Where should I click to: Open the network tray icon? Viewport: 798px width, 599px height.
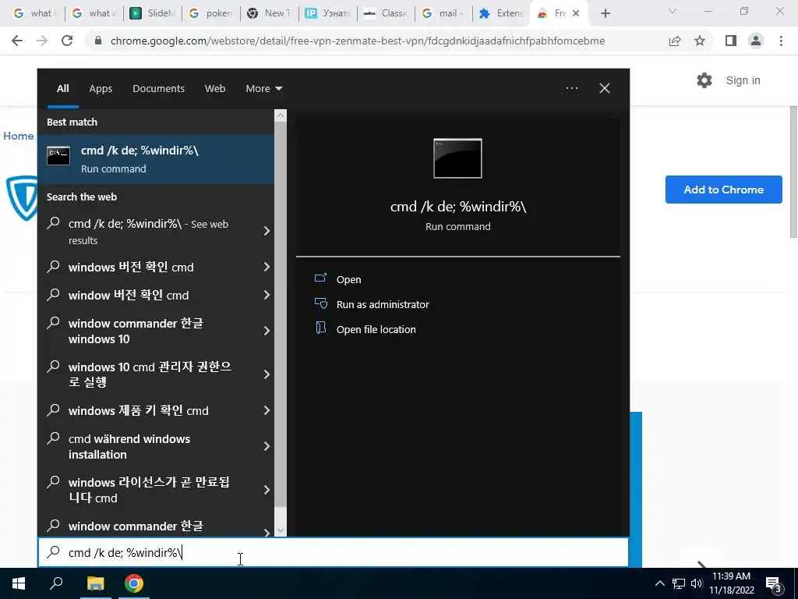click(679, 583)
